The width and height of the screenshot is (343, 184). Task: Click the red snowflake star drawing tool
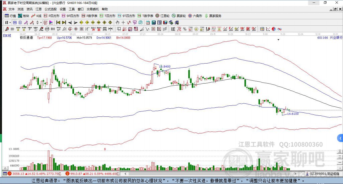pyautogui.click(x=75, y=29)
